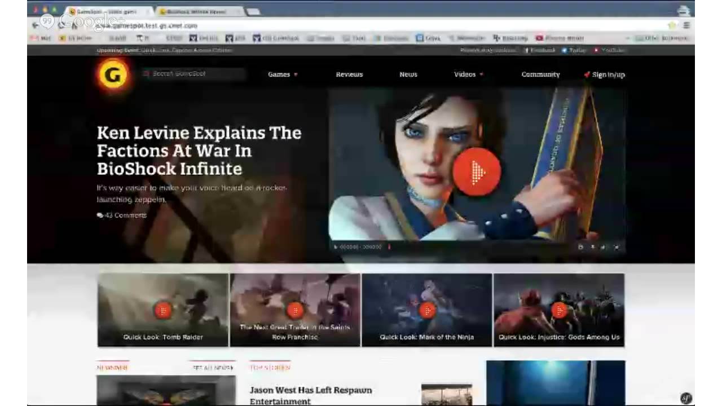Open the Community navigation item
The width and height of the screenshot is (722, 406).
click(540, 74)
